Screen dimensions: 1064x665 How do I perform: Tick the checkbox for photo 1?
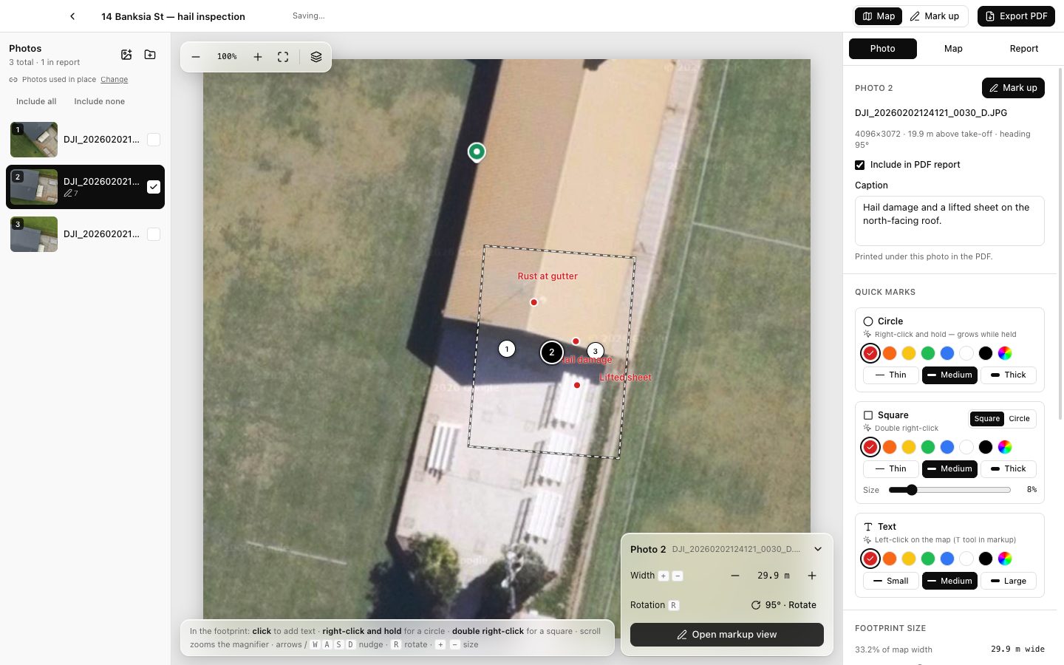point(154,140)
